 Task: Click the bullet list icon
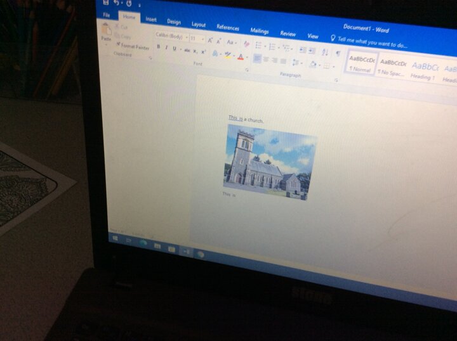pos(258,46)
